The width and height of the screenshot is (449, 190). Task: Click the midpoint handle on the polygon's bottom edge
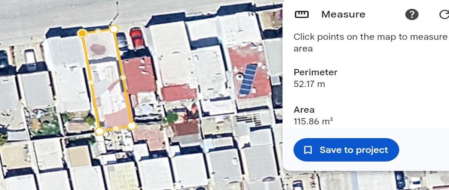pos(116,128)
